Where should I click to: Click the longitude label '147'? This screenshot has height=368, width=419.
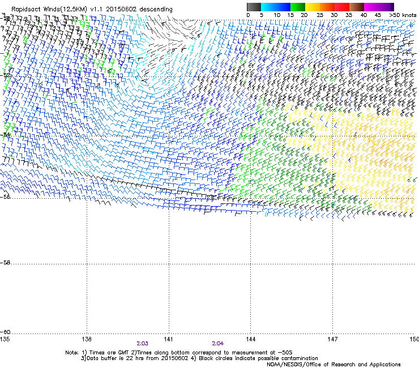coord(333,339)
